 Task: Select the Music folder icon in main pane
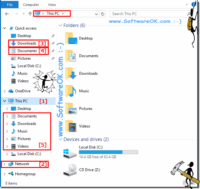(x=71, y=91)
